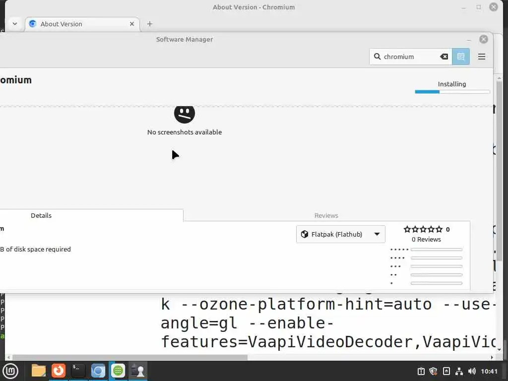Open Chromium tab search dropdown
508x381 pixels.
pos(15,24)
